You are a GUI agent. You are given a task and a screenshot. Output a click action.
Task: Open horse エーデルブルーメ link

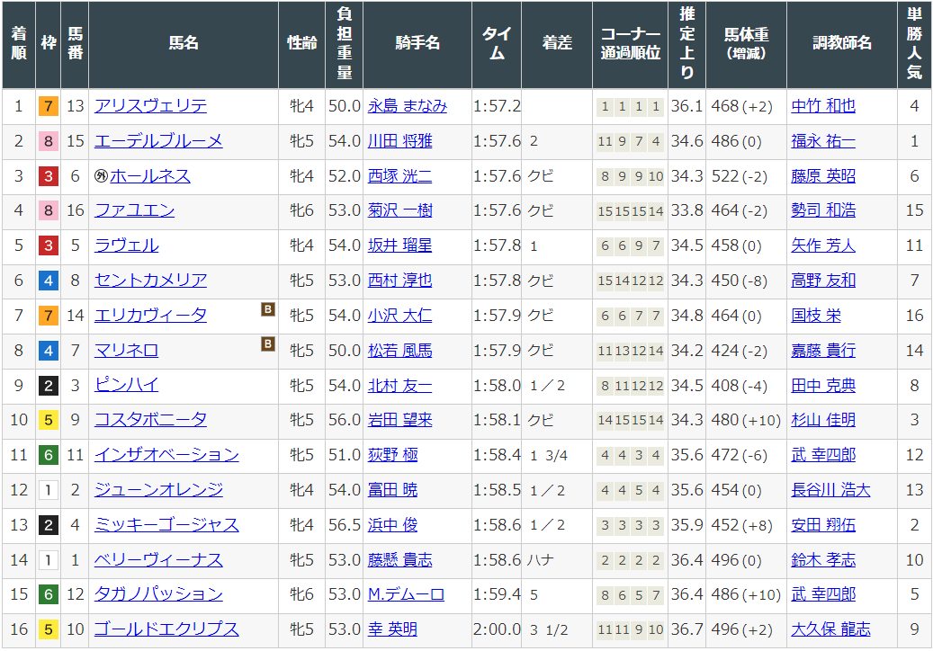coord(158,141)
